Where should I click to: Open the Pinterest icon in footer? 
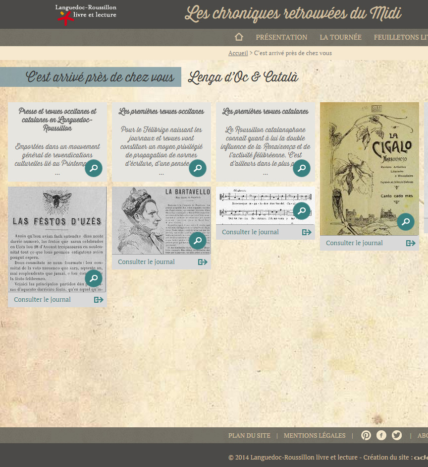366,435
